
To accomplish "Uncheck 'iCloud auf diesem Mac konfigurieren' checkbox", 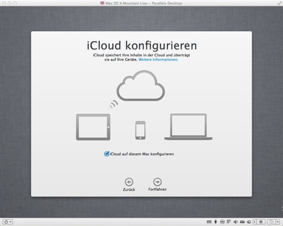I will [x=107, y=154].
